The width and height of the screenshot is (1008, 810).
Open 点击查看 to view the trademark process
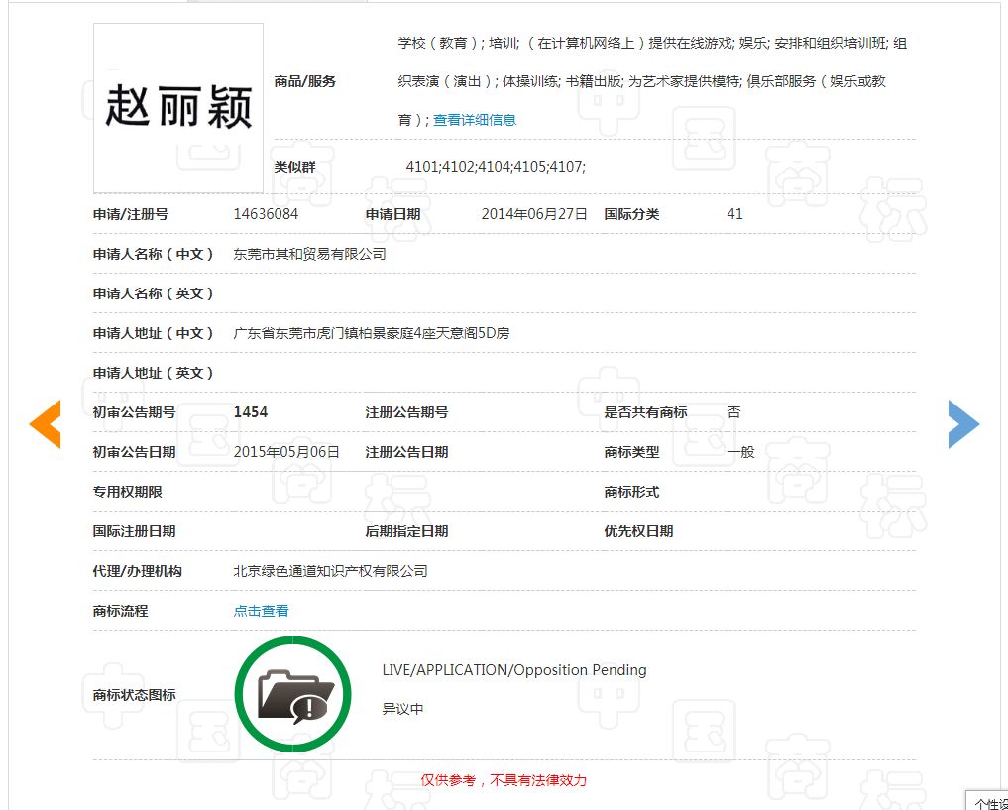(x=260, y=610)
